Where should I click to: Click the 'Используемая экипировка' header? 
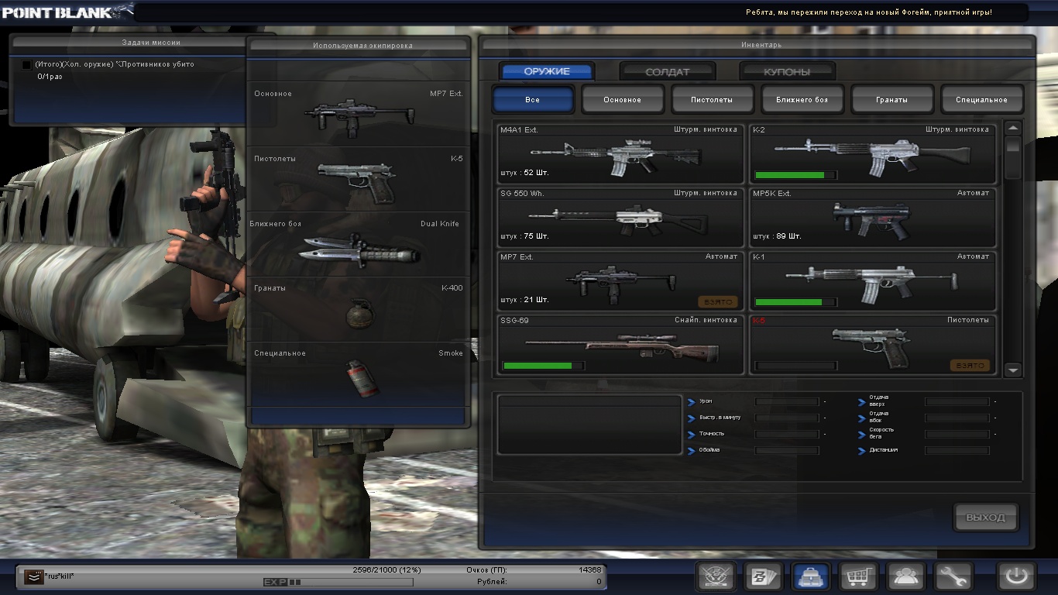tap(362, 46)
